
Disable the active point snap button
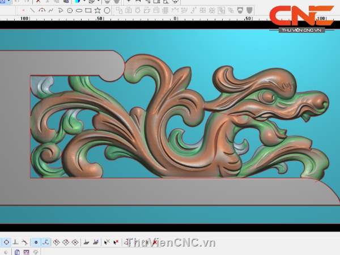(x=36, y=242)
